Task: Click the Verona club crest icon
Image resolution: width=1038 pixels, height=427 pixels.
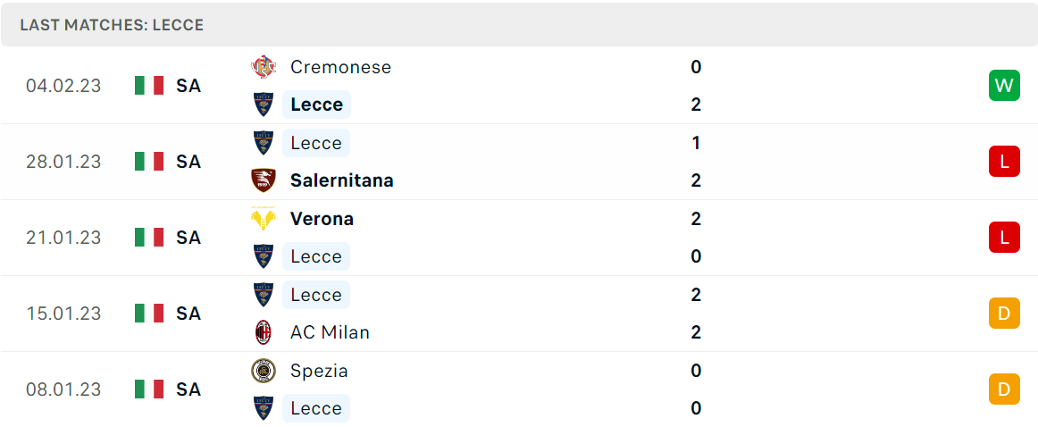Action: [264, 219]
